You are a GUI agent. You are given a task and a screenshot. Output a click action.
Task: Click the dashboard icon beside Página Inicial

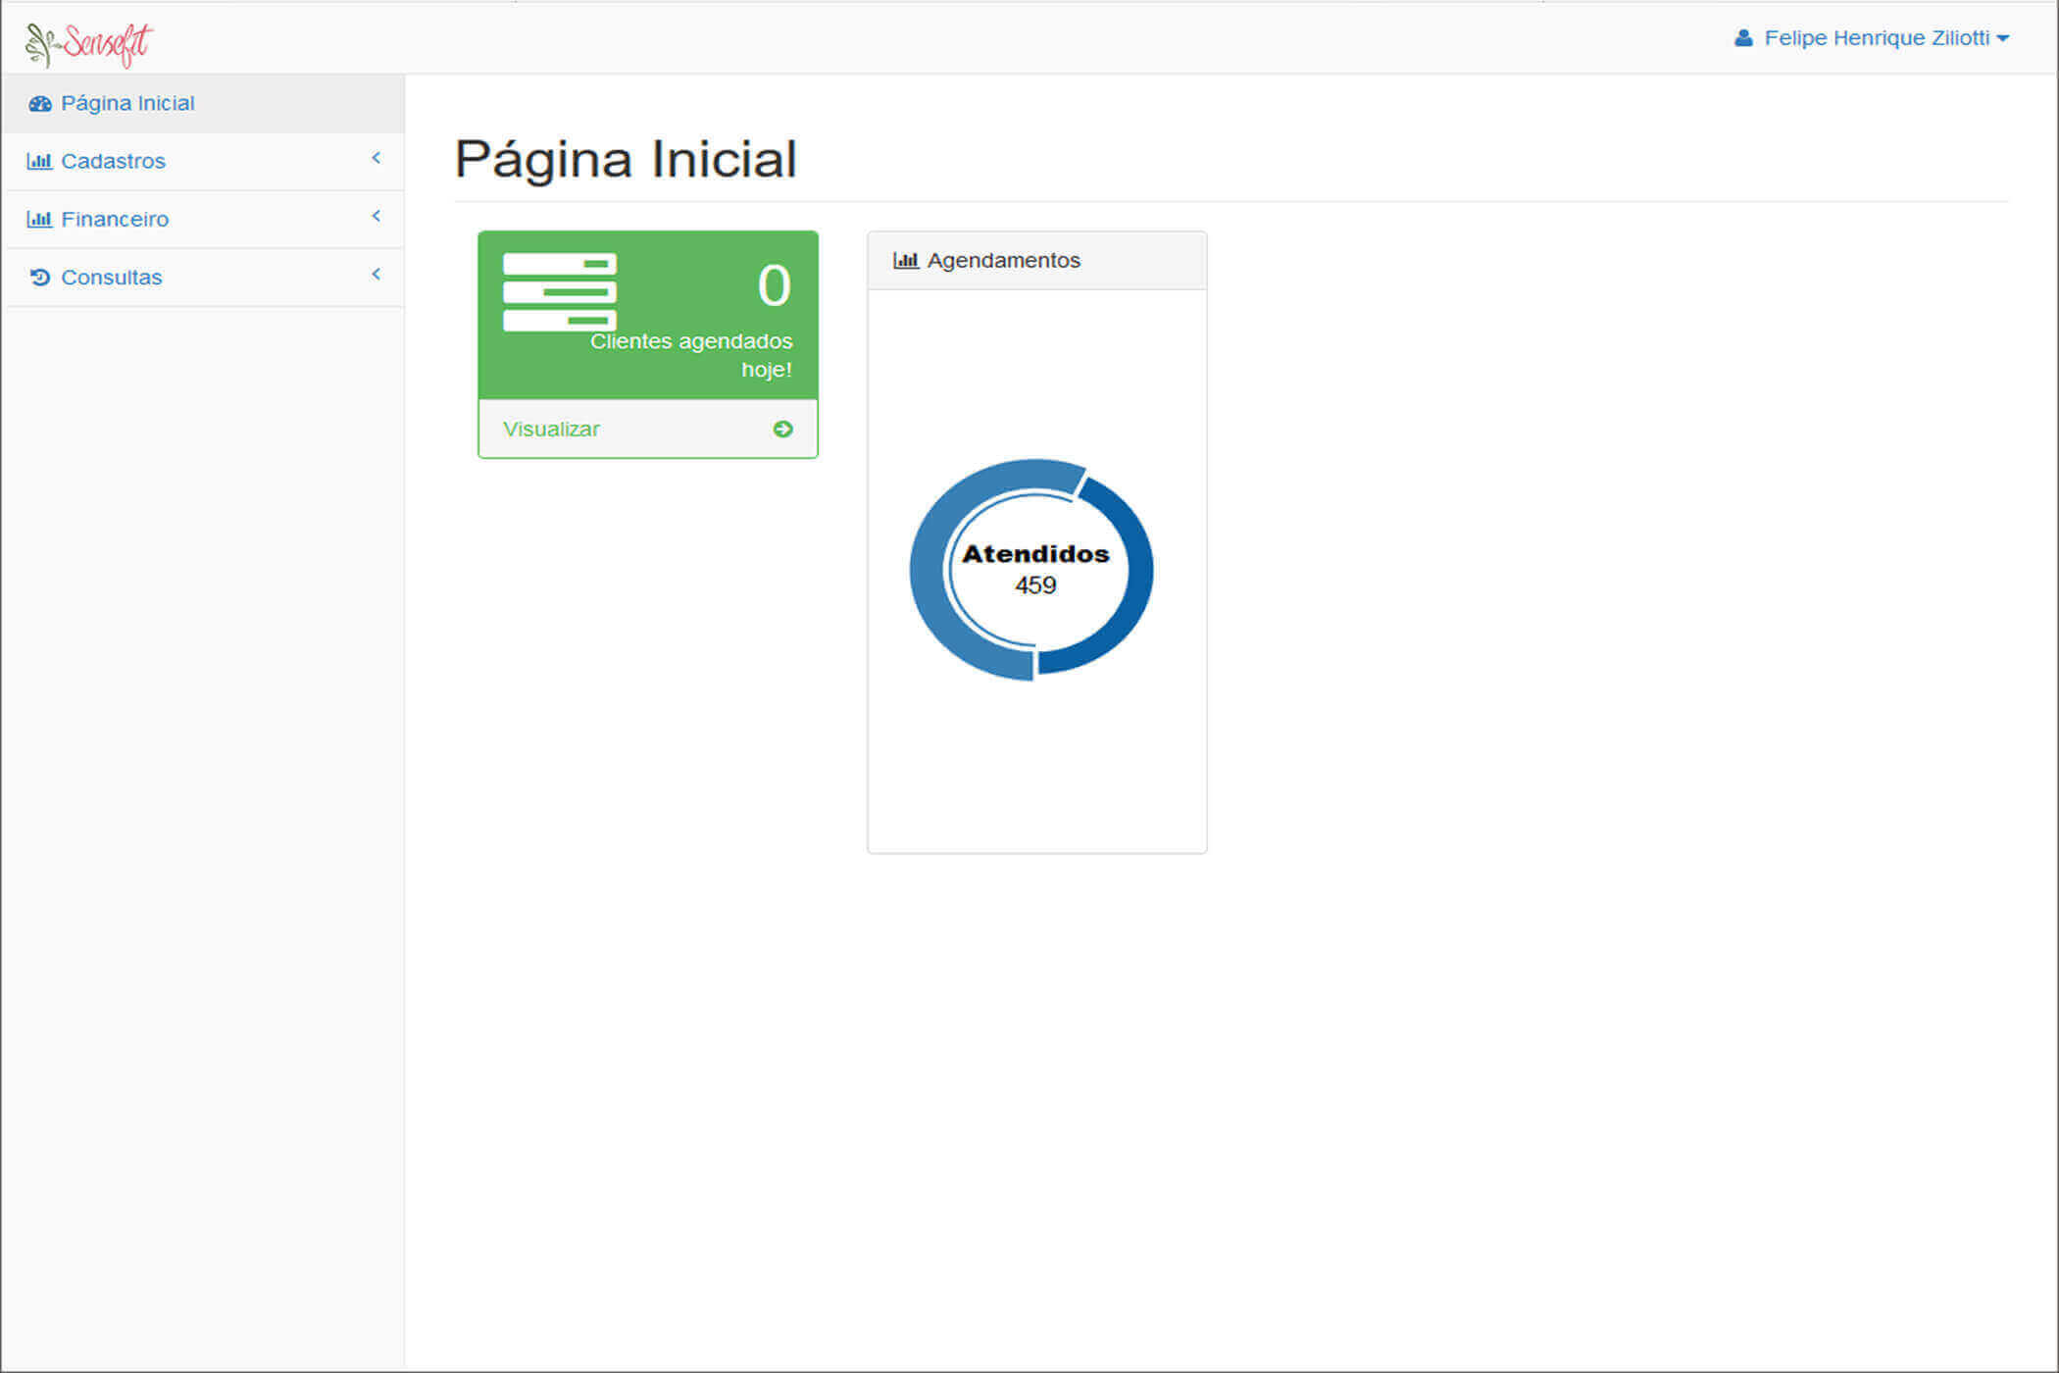click(40, 104)
